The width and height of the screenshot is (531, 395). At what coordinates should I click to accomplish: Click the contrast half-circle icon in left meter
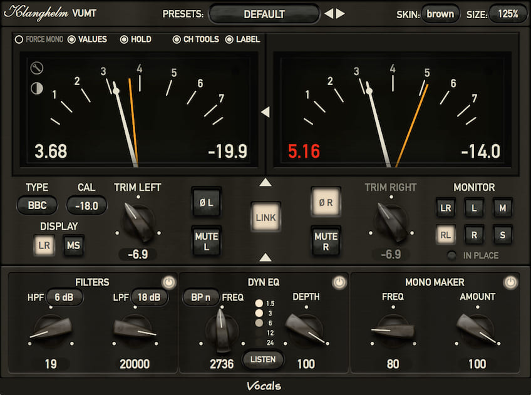click(x=36, y=88)
